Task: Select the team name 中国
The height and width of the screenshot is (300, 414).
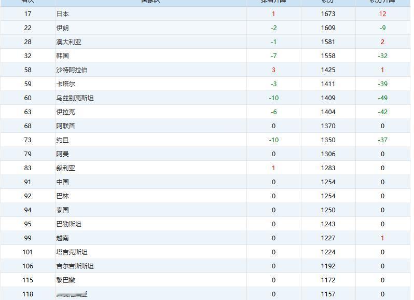Action: [62, 182]
